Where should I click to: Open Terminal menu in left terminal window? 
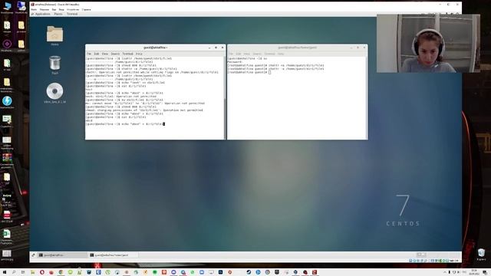(128, 54)
